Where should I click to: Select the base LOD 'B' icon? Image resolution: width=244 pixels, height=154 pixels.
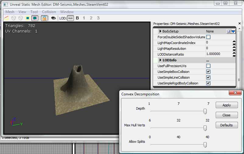[77, 18]
